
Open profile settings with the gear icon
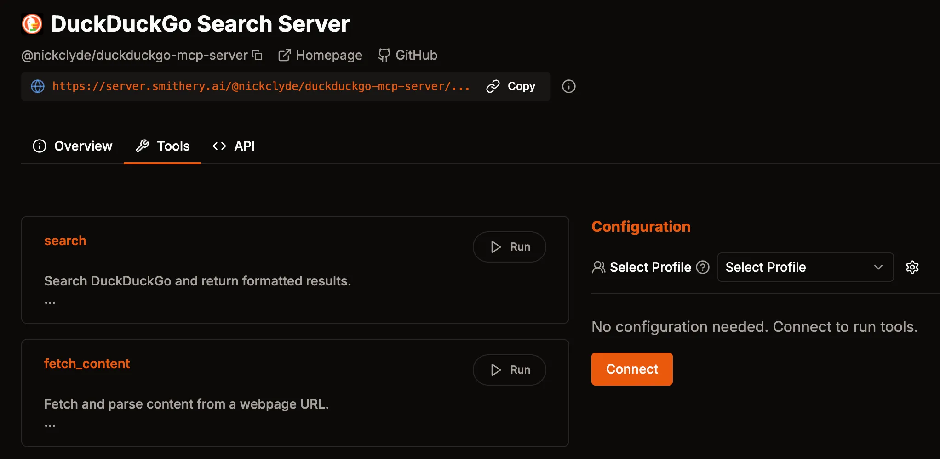(912, 267)
